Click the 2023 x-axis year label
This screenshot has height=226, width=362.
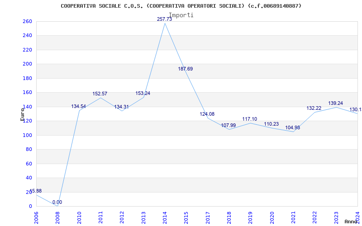click(x=336, y=217)
